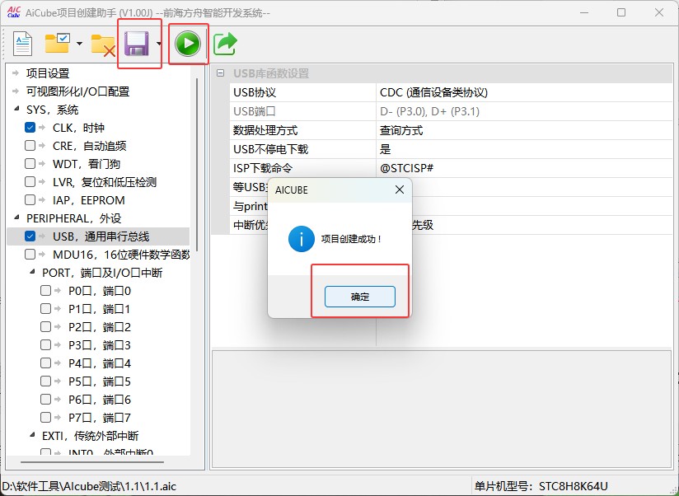Click the 数据处理方式 property label
Viewport: 679px width, 496px height.
[265, 130]
